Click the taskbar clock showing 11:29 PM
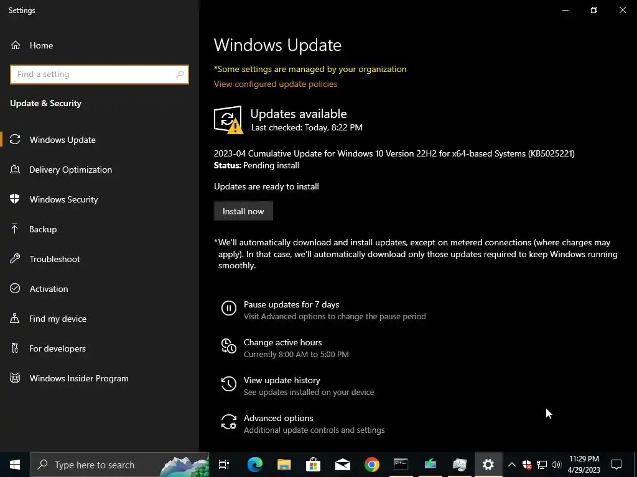 [584, 465]
